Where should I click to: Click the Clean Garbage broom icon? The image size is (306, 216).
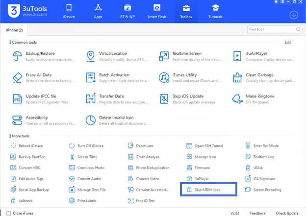(237, 78)
